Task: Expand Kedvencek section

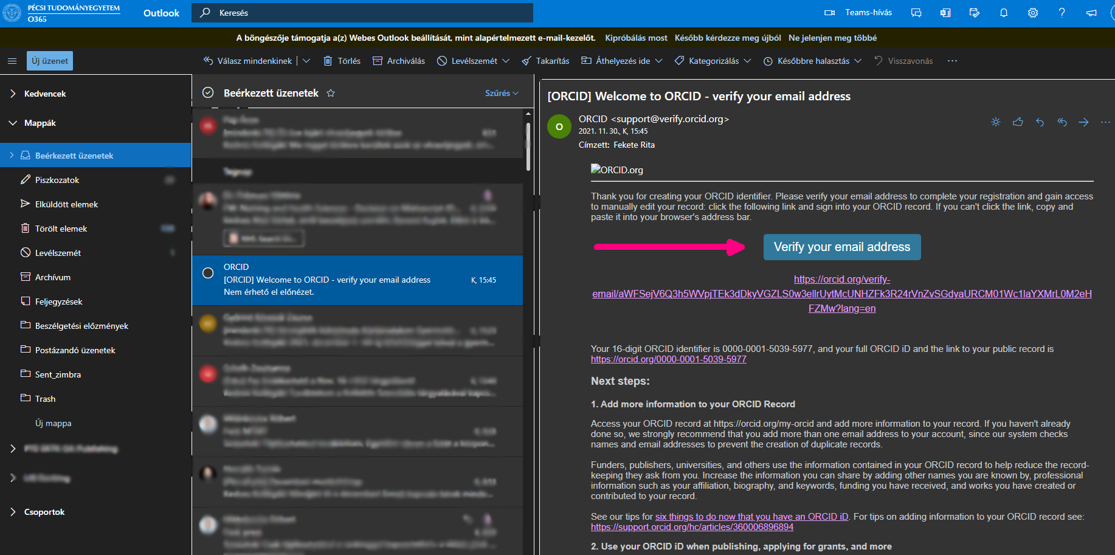Action: [x=13, y=94]
